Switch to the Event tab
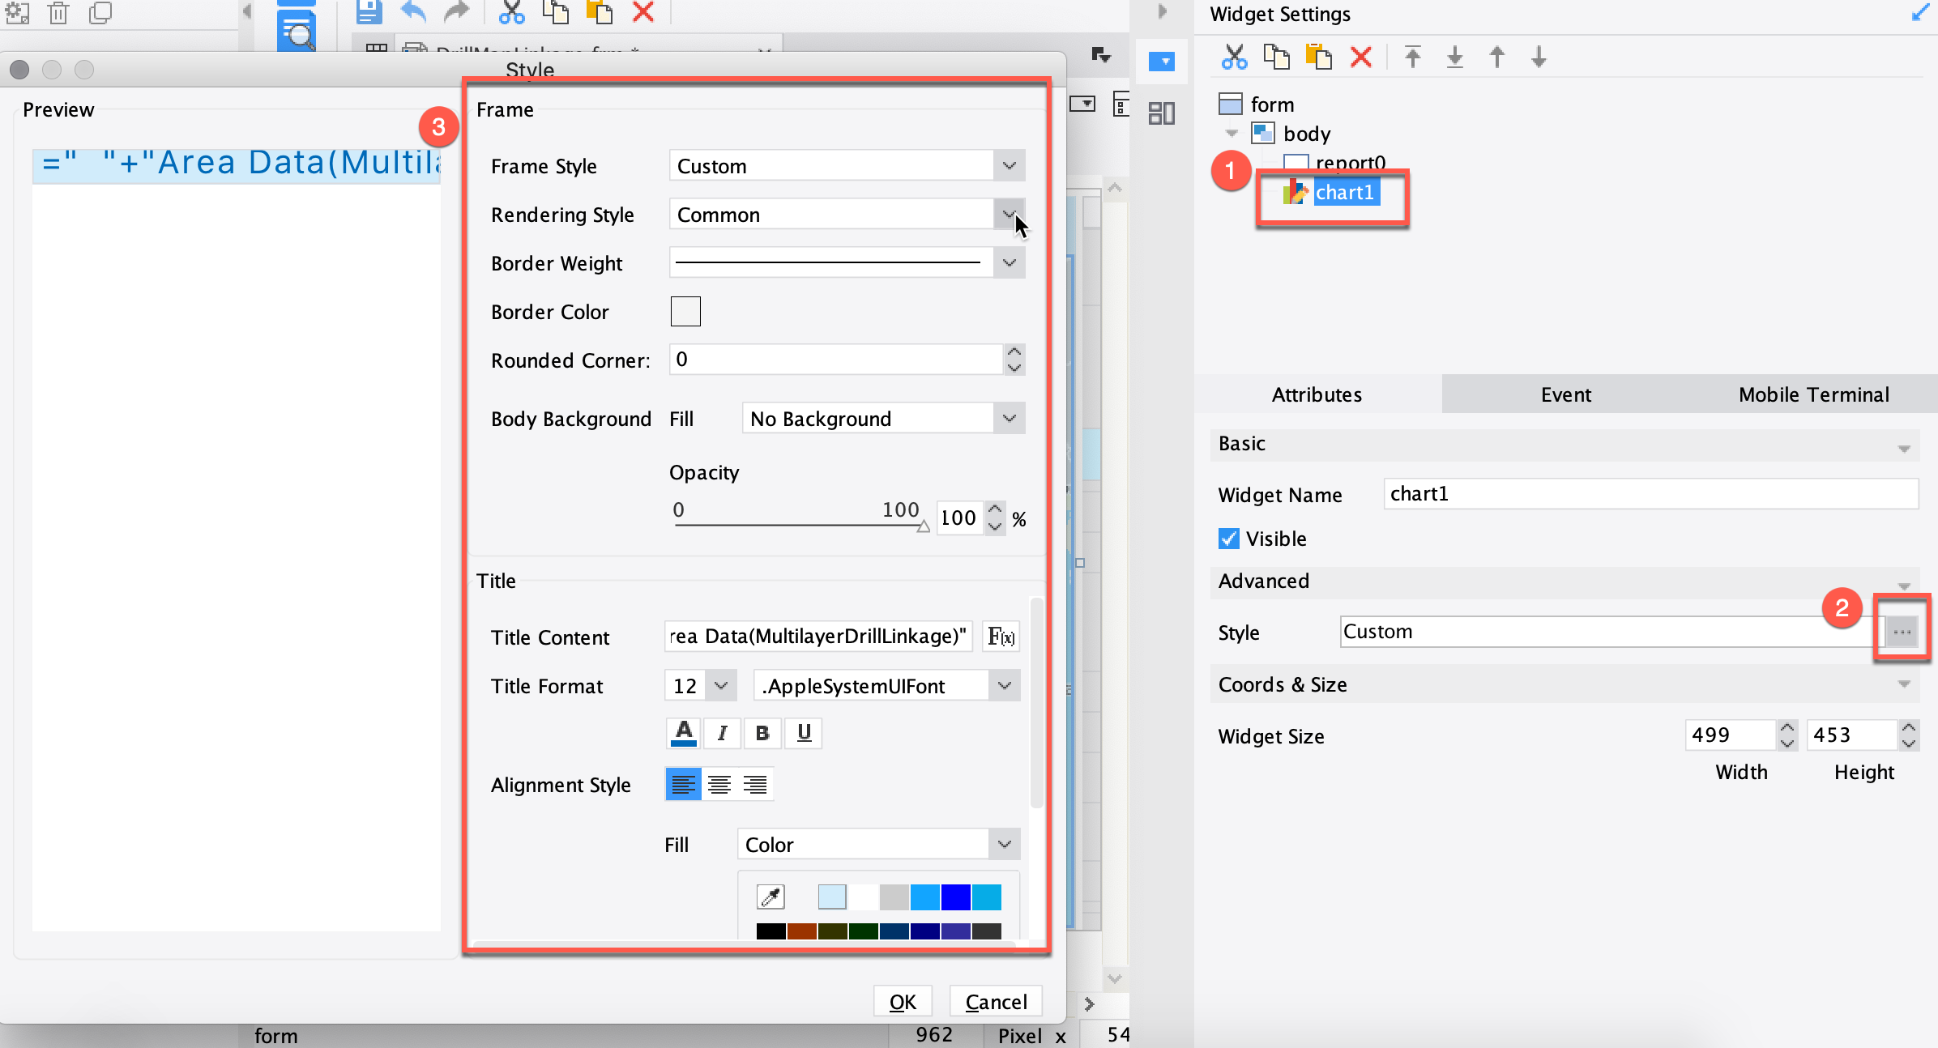This screenshot has width=1938, height=1048. [1565, 394]
